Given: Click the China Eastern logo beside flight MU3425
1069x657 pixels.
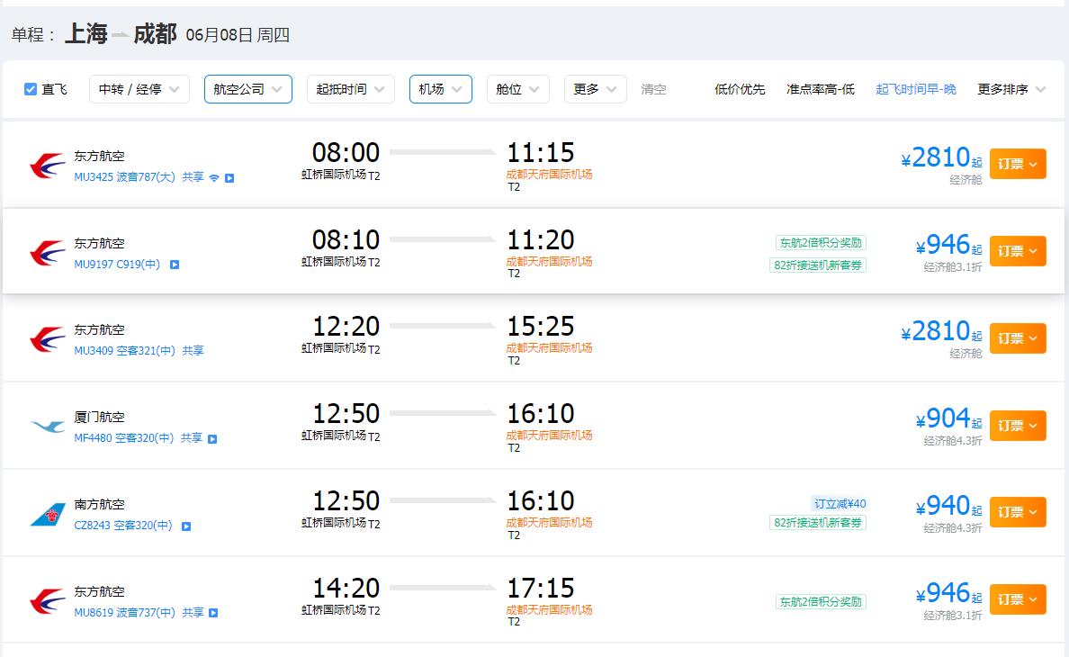Looking at the screenshot, I should coord(48,165).
